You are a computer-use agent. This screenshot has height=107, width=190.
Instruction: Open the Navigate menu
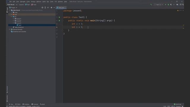23,1
